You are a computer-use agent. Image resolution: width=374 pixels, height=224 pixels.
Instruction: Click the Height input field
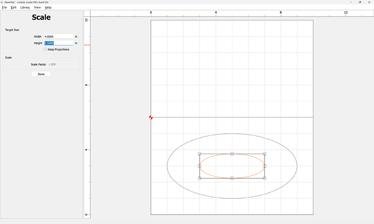click(x=58, y=43)
